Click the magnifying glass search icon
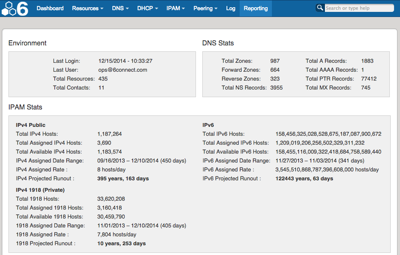The width and height of the screenshot is (400, 255). (320, 8)
